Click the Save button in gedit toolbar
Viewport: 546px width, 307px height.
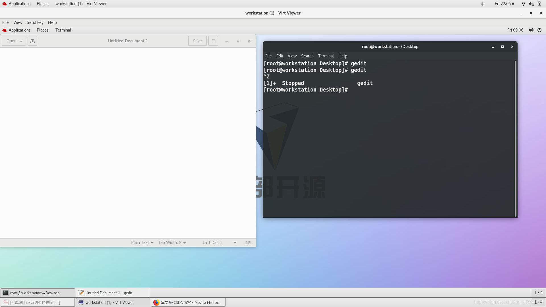click(x=197, y=40)
